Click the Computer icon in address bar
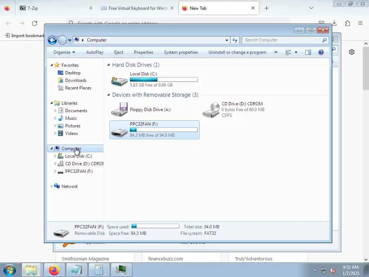The width and height of the screenshot is (369, 277). coord(76,40)
